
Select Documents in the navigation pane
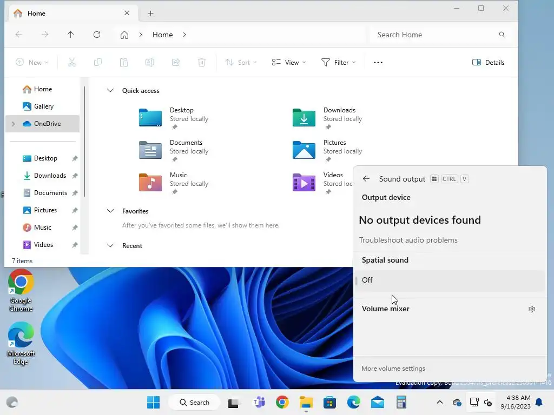pyautogui.click(x=42, y=193)
